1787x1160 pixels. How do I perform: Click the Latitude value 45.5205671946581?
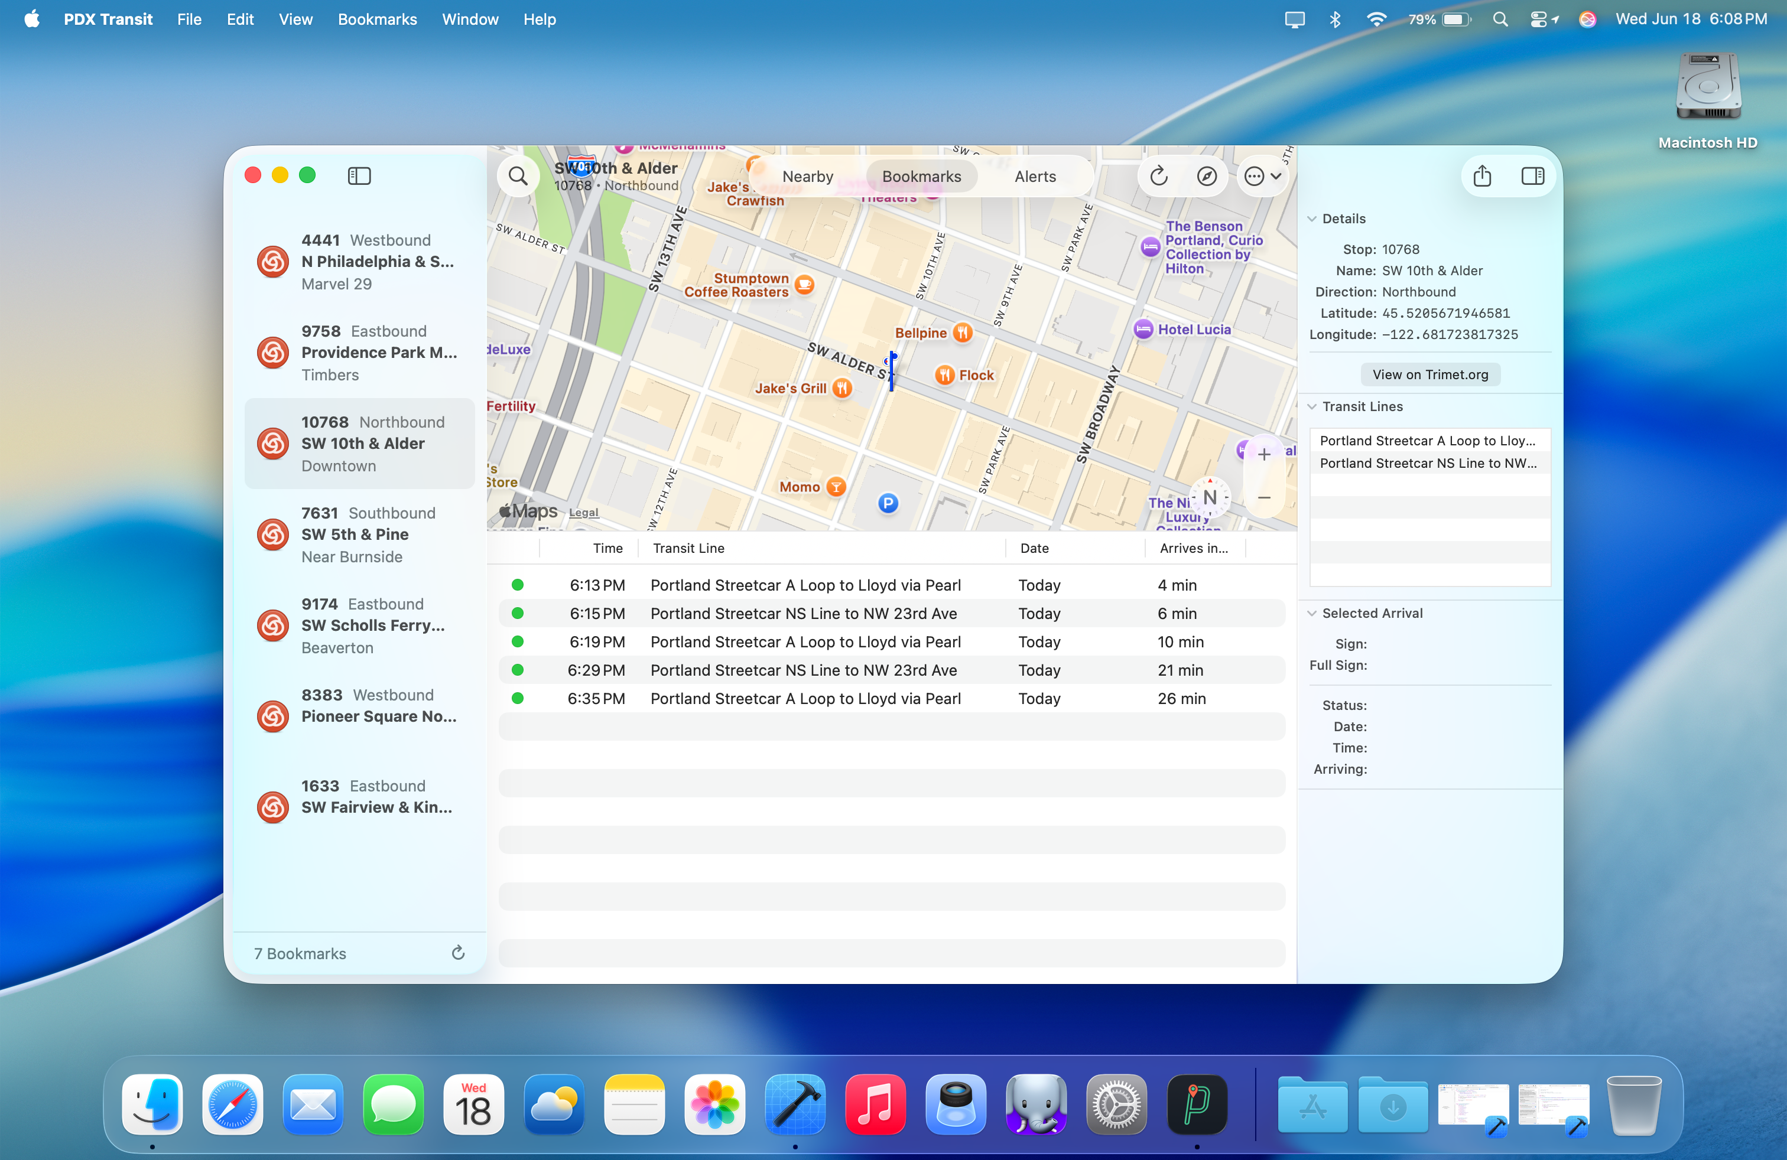coord(1445,313)
